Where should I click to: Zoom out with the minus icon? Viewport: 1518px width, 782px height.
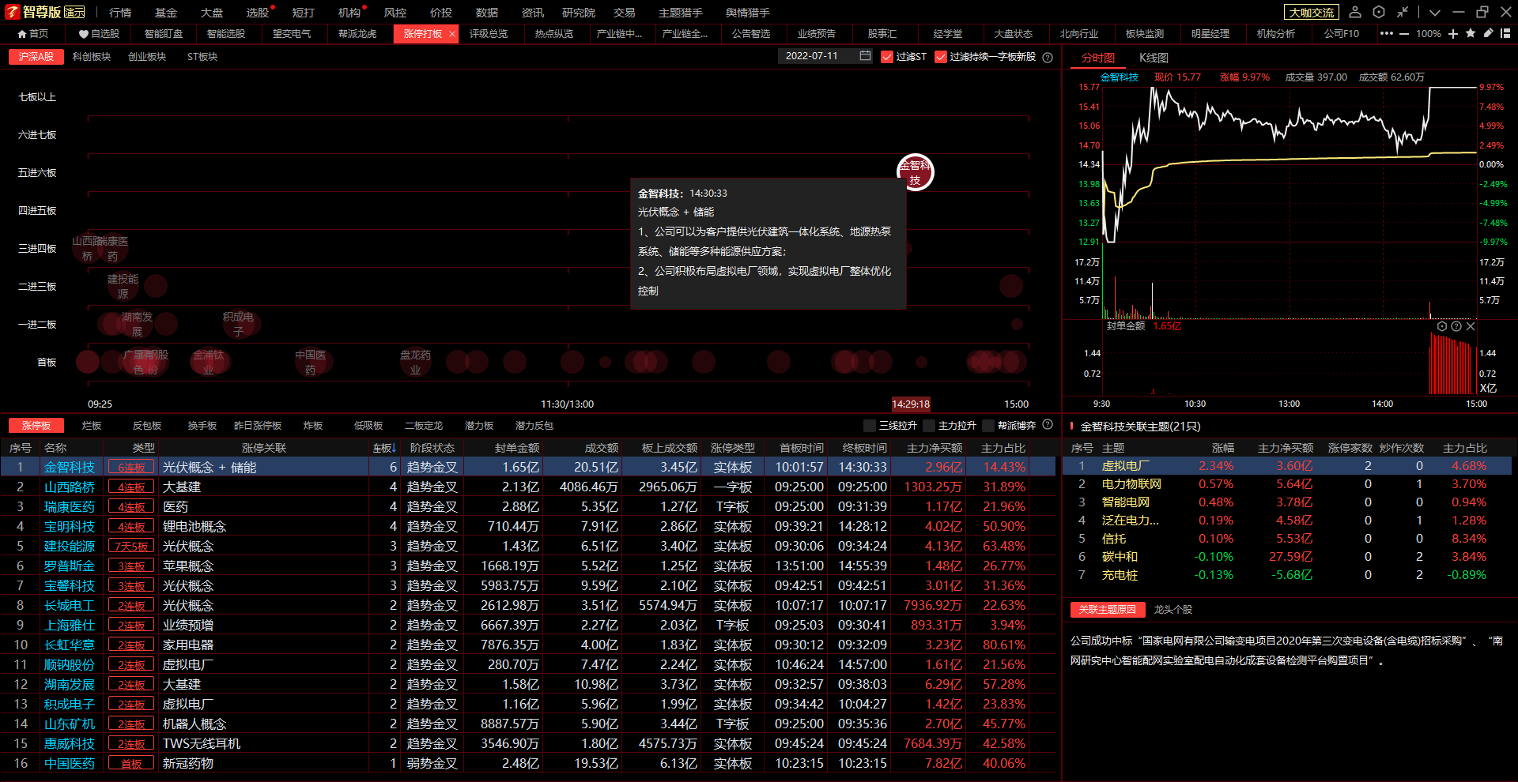[x=1404, y=34]
